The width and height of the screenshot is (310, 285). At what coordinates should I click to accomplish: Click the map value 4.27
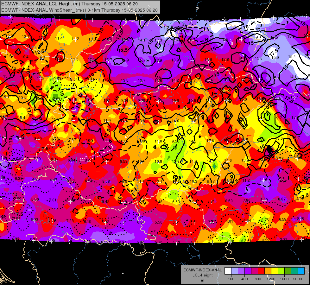(301, 238)
